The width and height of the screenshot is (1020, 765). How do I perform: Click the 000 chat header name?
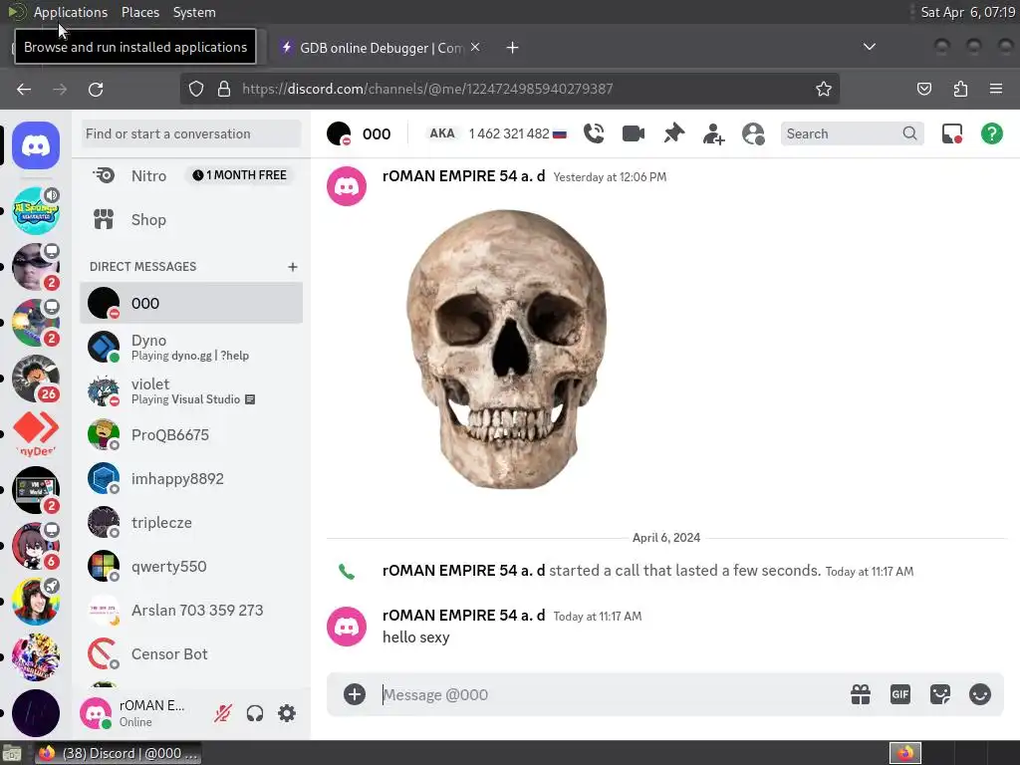pos(377,134)
